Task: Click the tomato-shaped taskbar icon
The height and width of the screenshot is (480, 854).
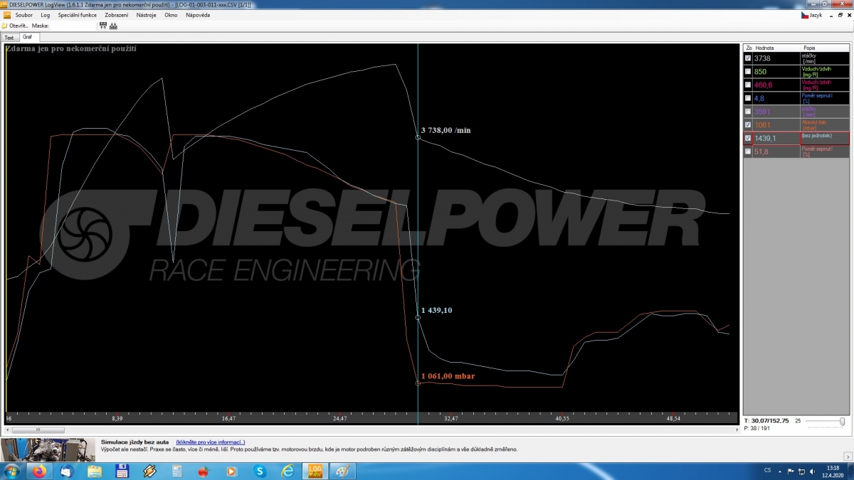Action: [204, 471]
